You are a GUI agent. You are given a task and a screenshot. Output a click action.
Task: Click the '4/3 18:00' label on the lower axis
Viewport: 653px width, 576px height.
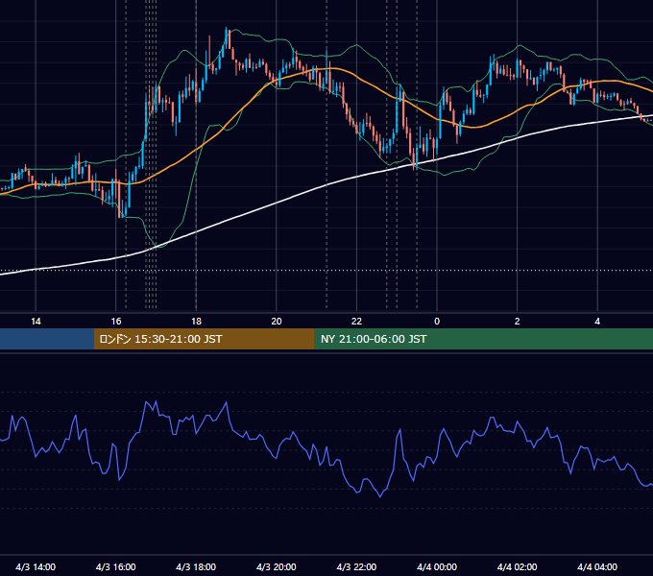[196, 566]
